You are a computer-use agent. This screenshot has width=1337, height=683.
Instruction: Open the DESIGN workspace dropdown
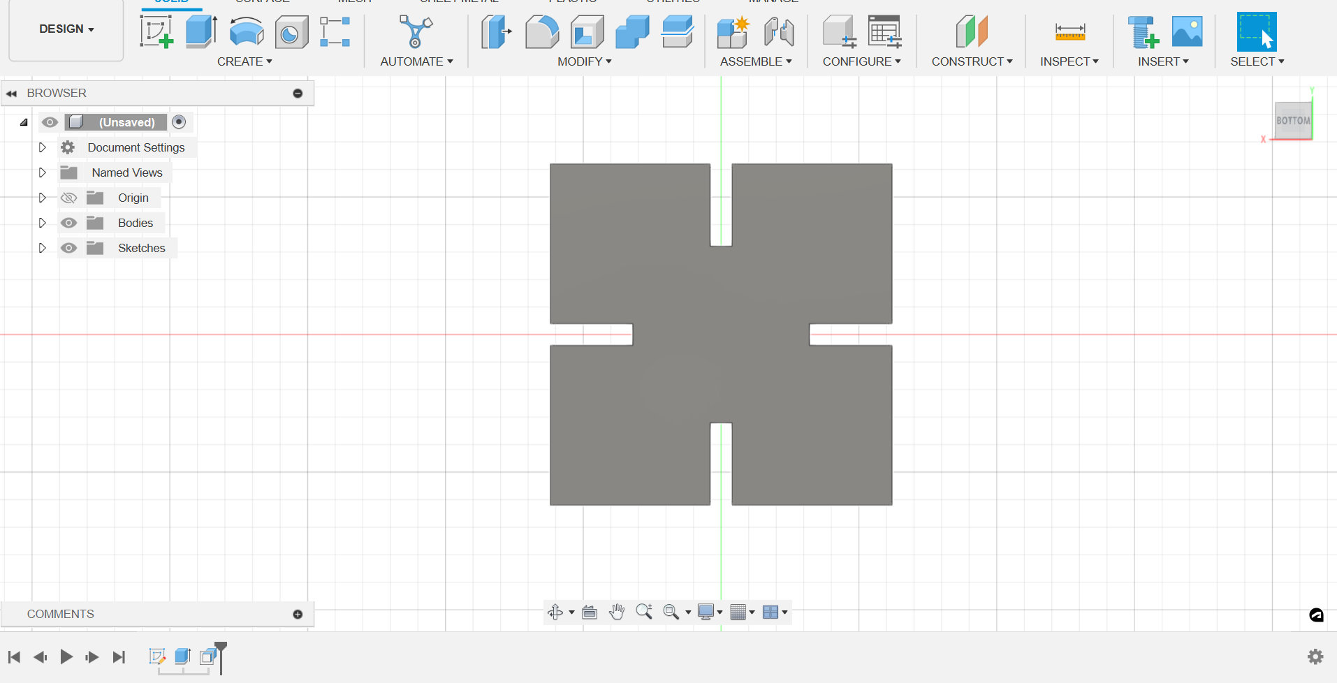(x=66, y=29)
